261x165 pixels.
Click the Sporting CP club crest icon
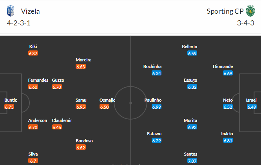tap(250, 11)
